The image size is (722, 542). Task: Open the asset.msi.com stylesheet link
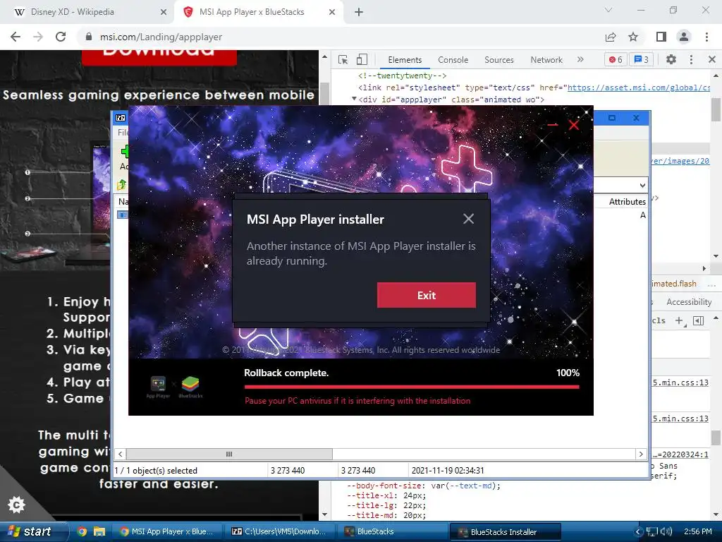coord(638,88)
